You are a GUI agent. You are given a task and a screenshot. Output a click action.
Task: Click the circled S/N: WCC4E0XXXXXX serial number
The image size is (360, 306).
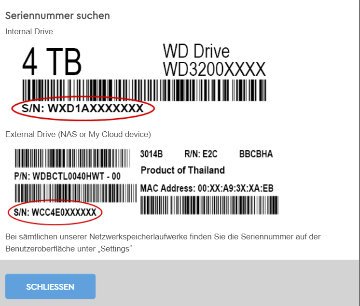click(55, 212)
